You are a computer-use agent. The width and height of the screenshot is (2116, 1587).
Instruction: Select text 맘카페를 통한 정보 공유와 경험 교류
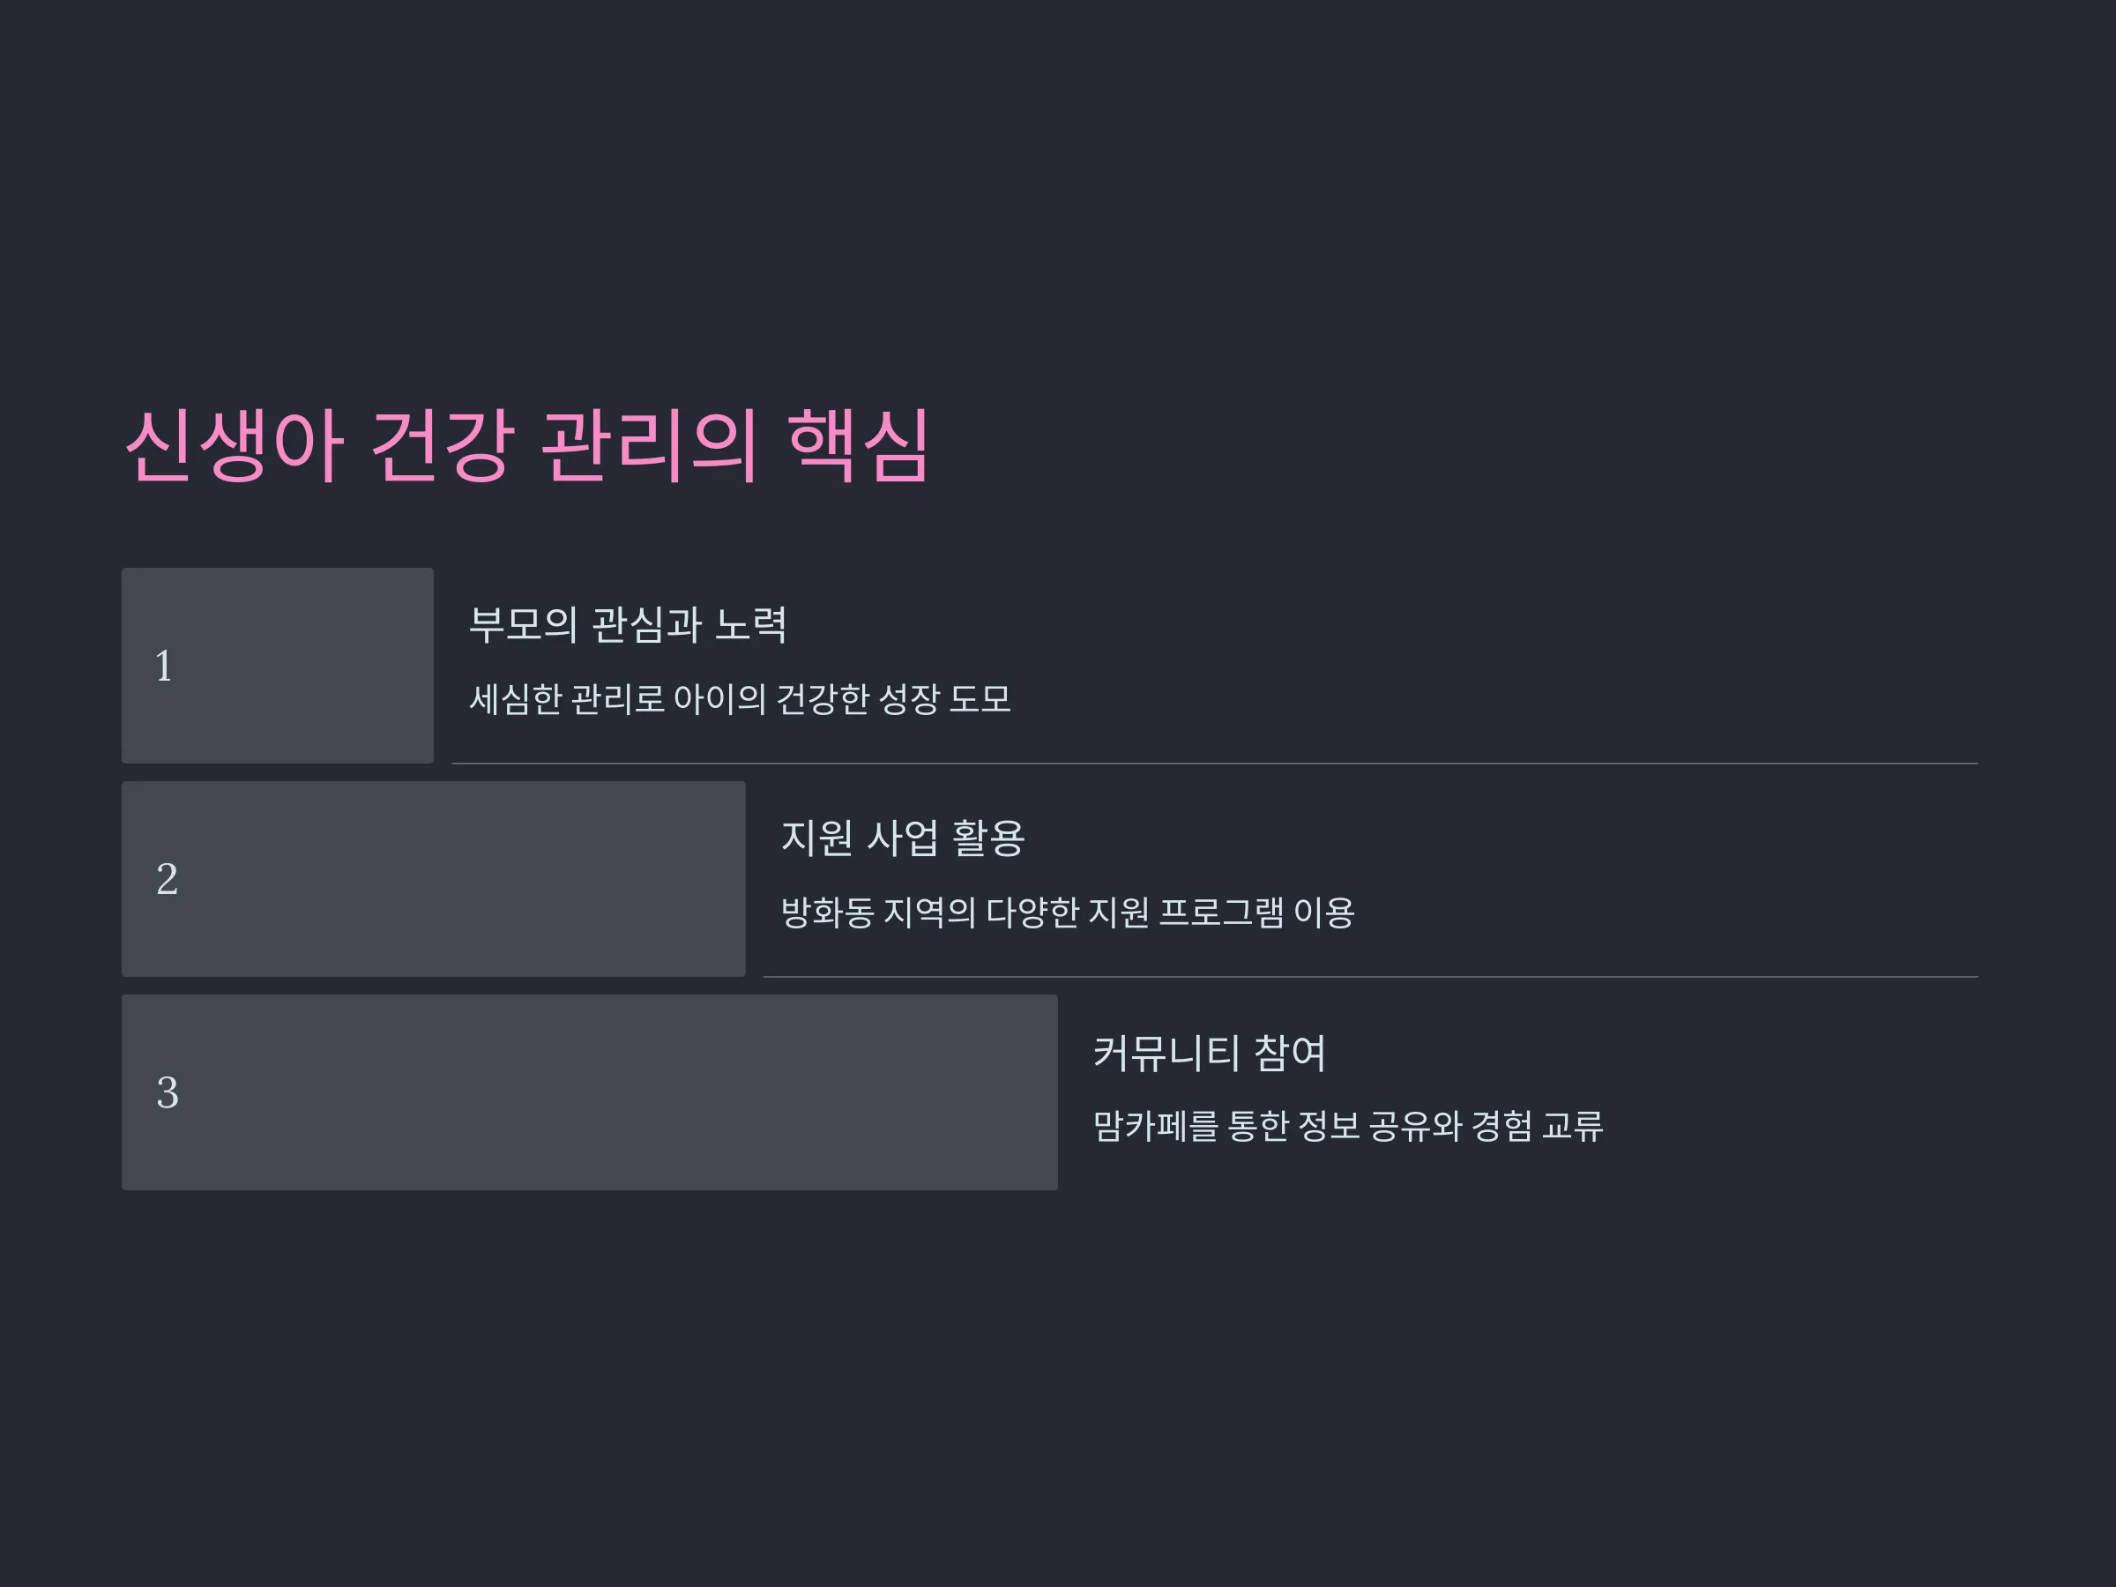pyautogui.click(x=1348, y=1125)
